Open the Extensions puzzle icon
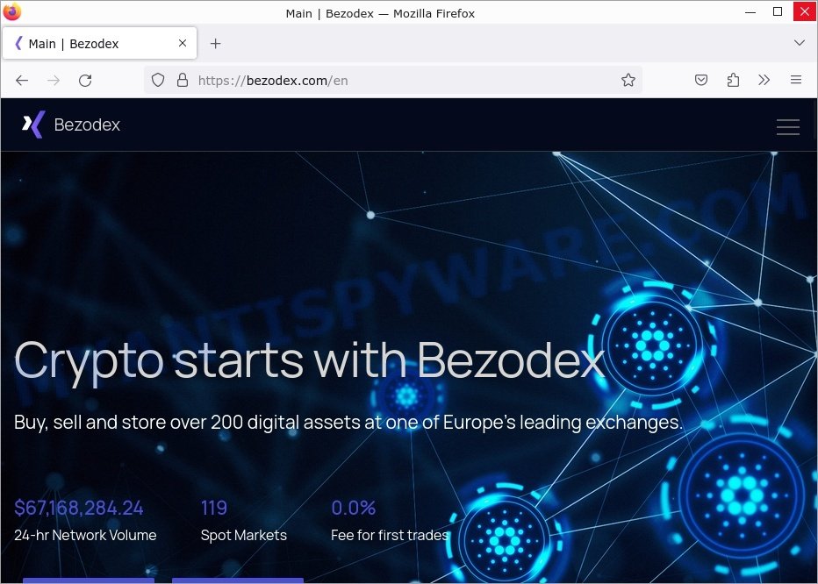Image resolution: width=818 pixels, height=584 pixels. coord(733,80)
